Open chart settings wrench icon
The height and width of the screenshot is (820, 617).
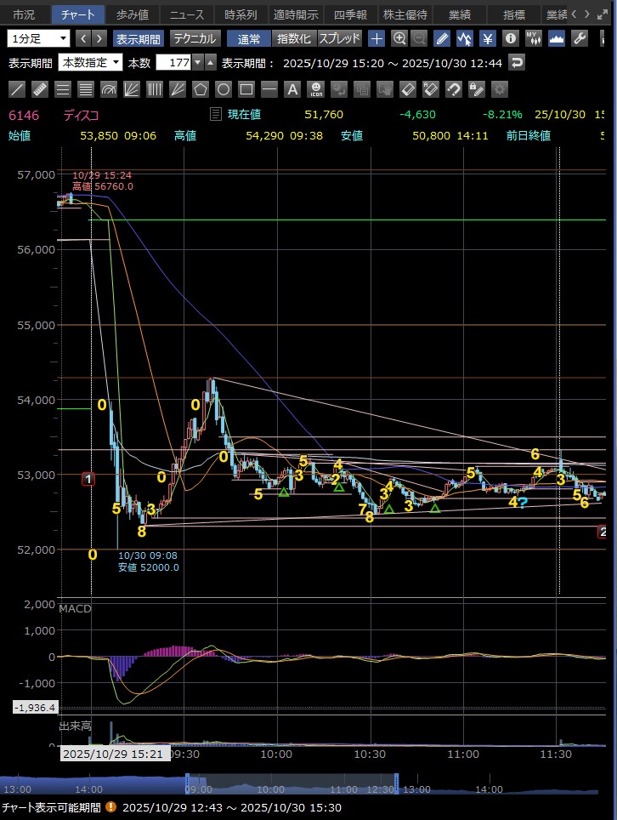tap(580, 38)
